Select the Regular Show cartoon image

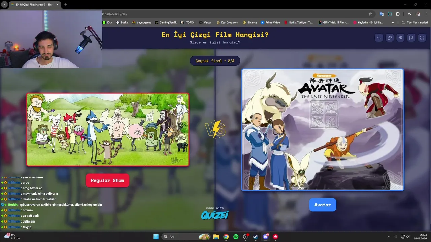coord(107,130)
